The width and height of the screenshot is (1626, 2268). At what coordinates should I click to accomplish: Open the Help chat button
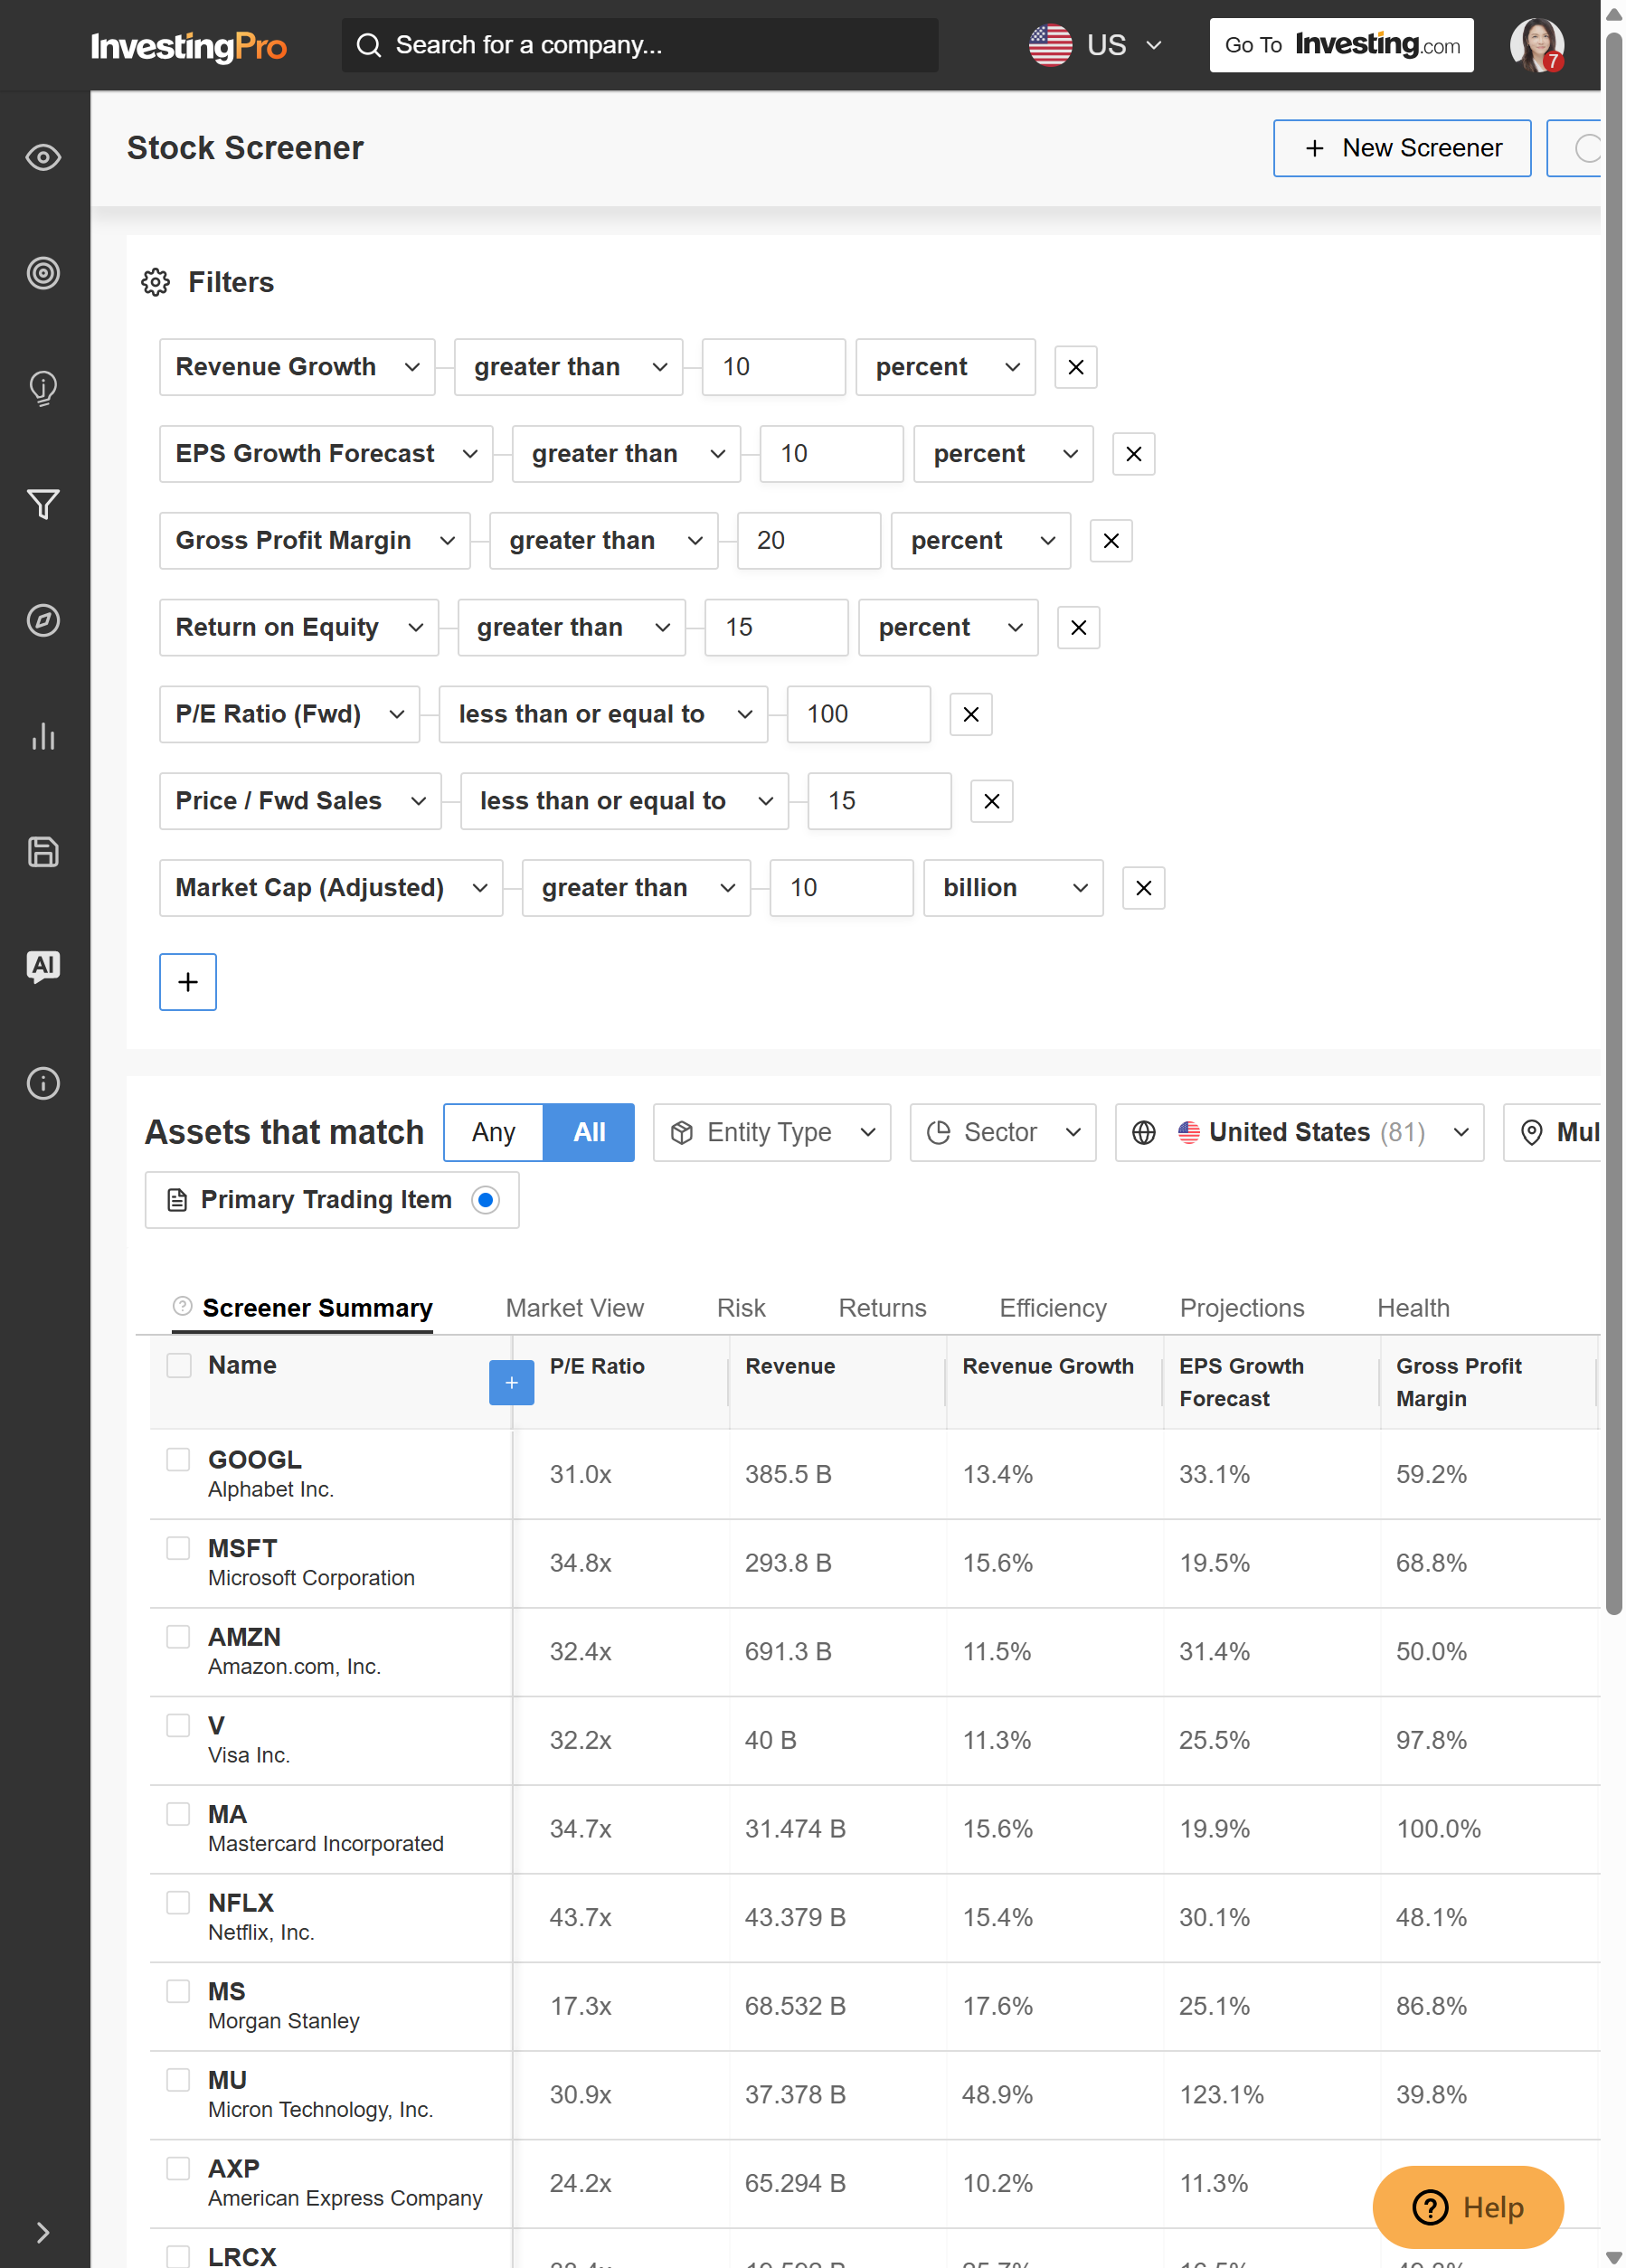(1467, 2207)
